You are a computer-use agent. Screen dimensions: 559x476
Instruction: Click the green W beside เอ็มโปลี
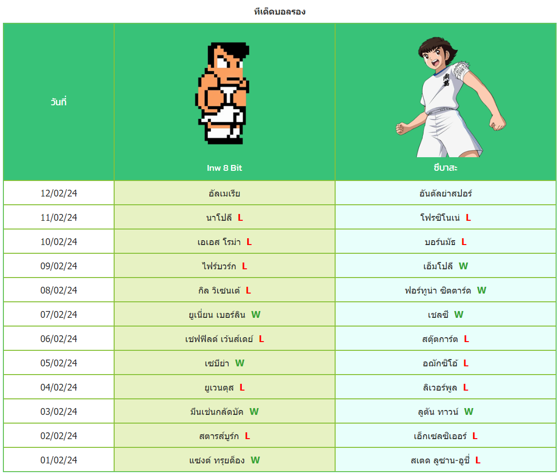(x=463, y=266)
